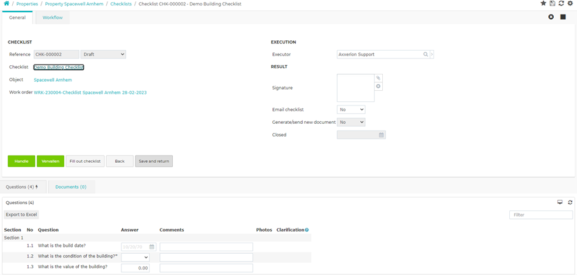Go to Checklists breadcrumb link
The width and height of the screenshot is (577, 275).
click(121, 4)
